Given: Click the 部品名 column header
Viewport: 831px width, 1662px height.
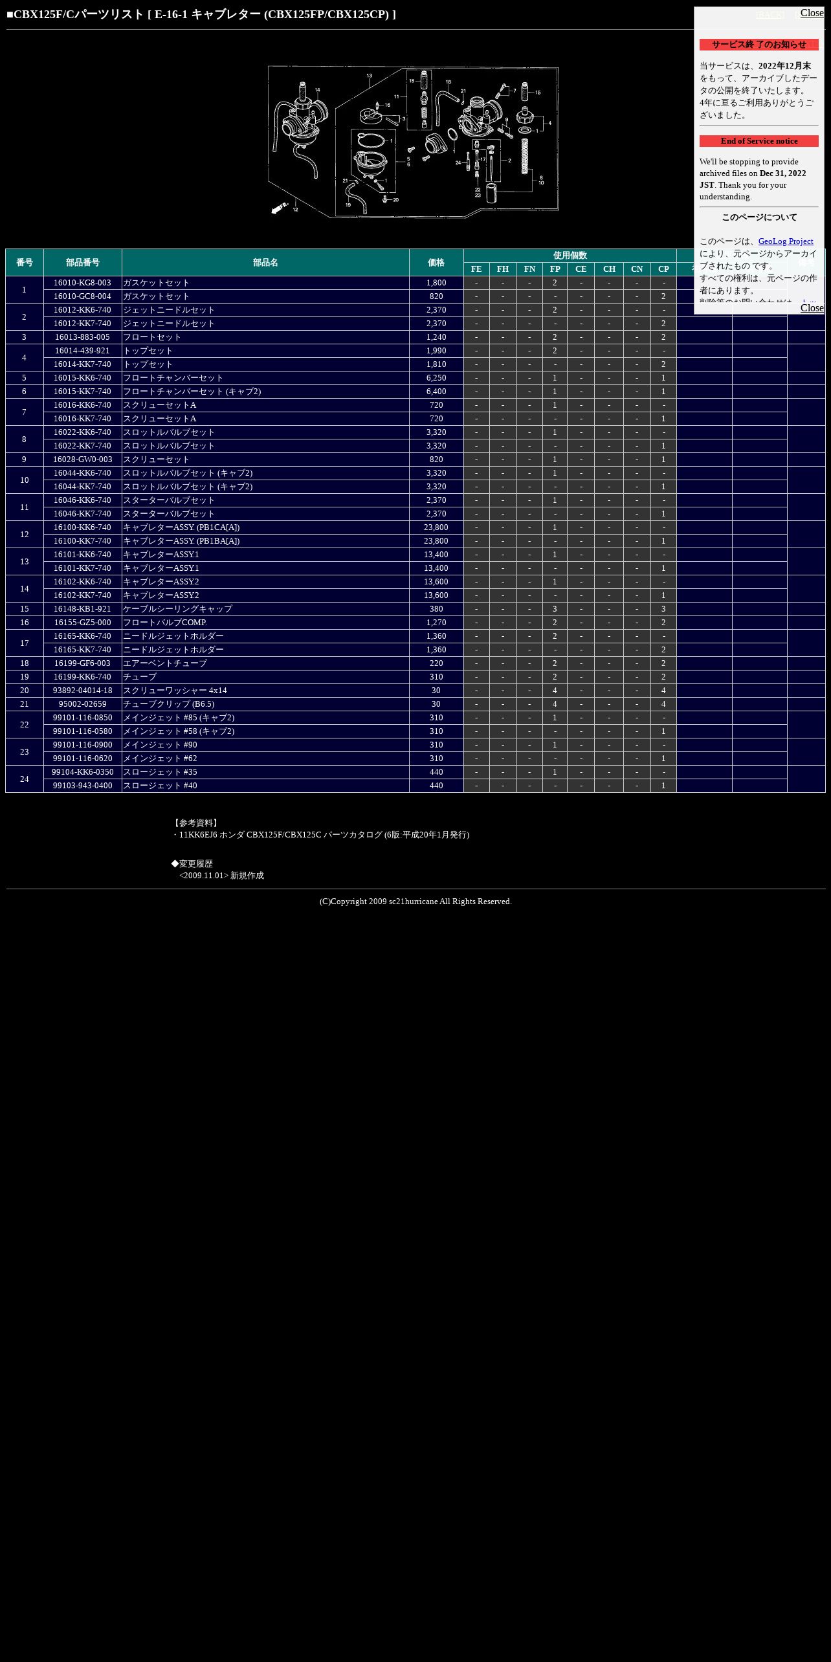Looking at the screenshot, I should tap(265, 263).
